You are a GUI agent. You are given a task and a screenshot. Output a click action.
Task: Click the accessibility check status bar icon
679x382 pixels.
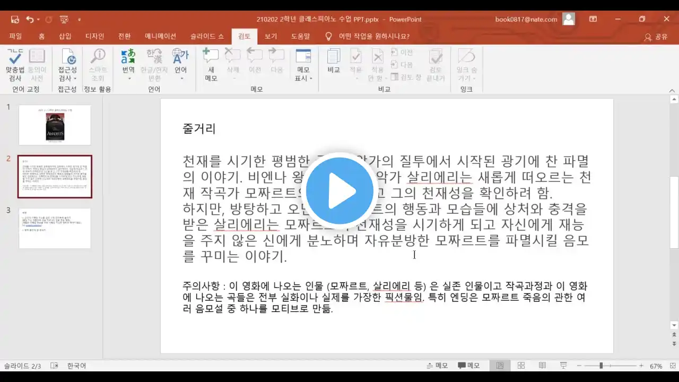click(x=54, y=366)
